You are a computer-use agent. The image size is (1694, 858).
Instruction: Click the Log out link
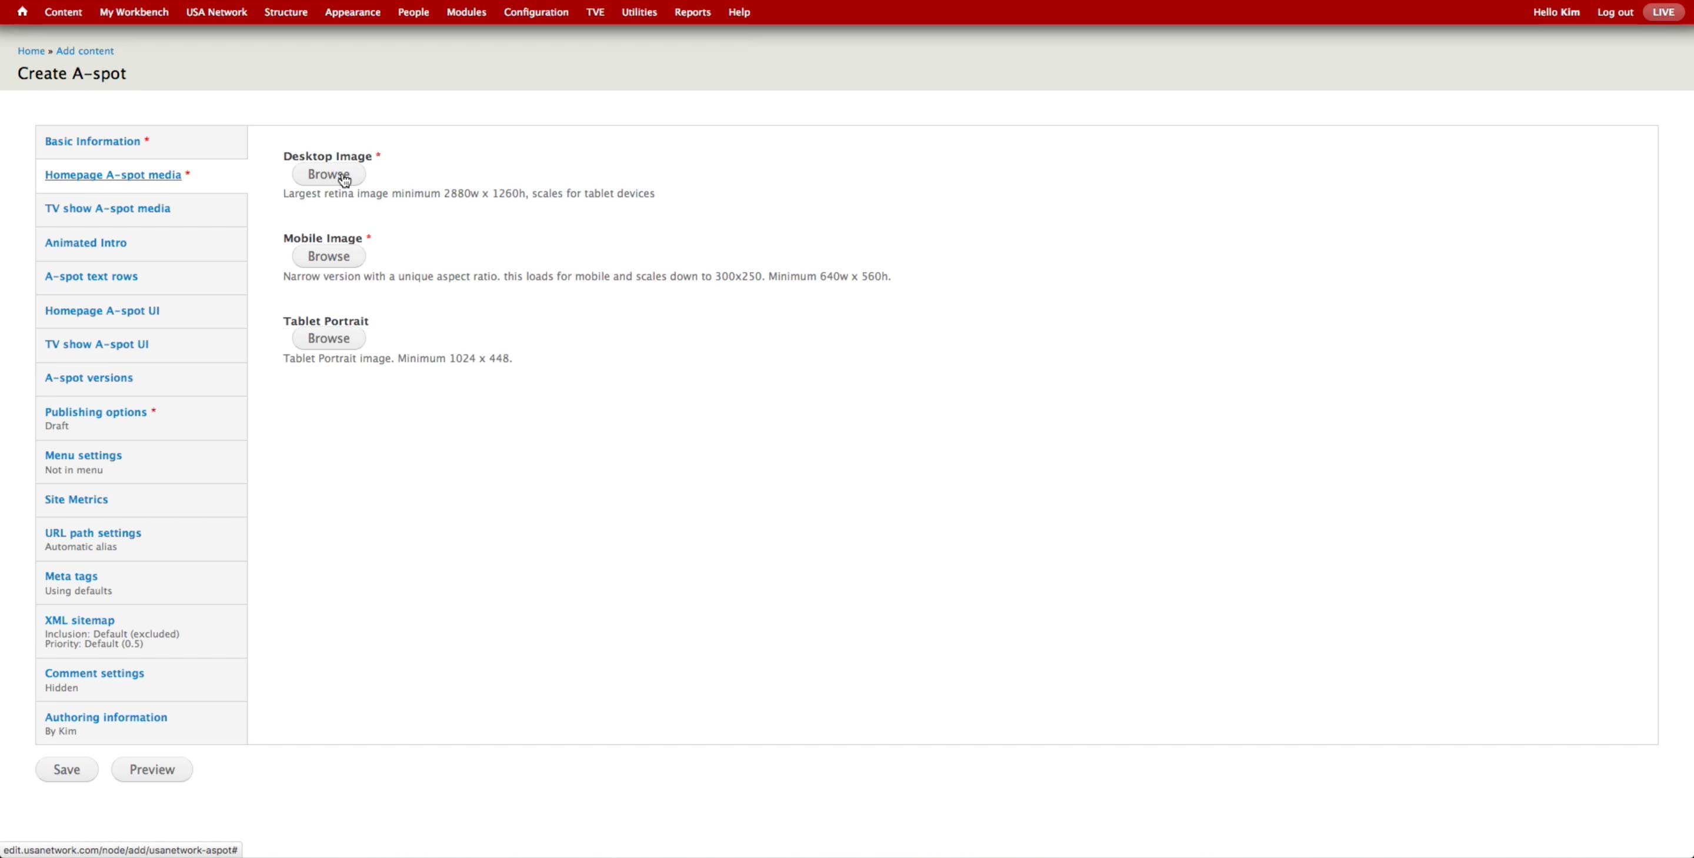pos(1615,12)
